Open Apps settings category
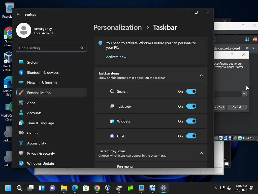258x194 pixels. pyautogui.click(x=51, y=103)
